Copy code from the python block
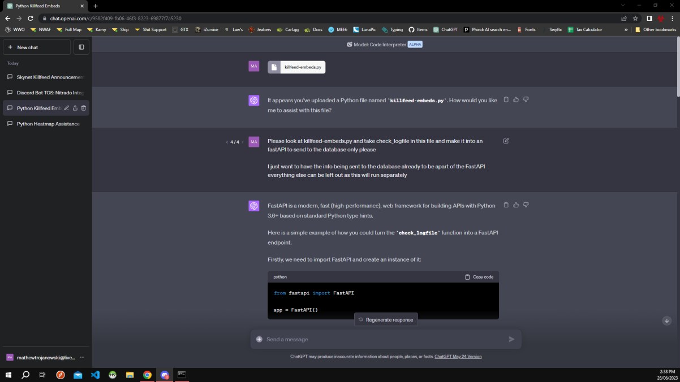680x382 pixels. [479, 277]
